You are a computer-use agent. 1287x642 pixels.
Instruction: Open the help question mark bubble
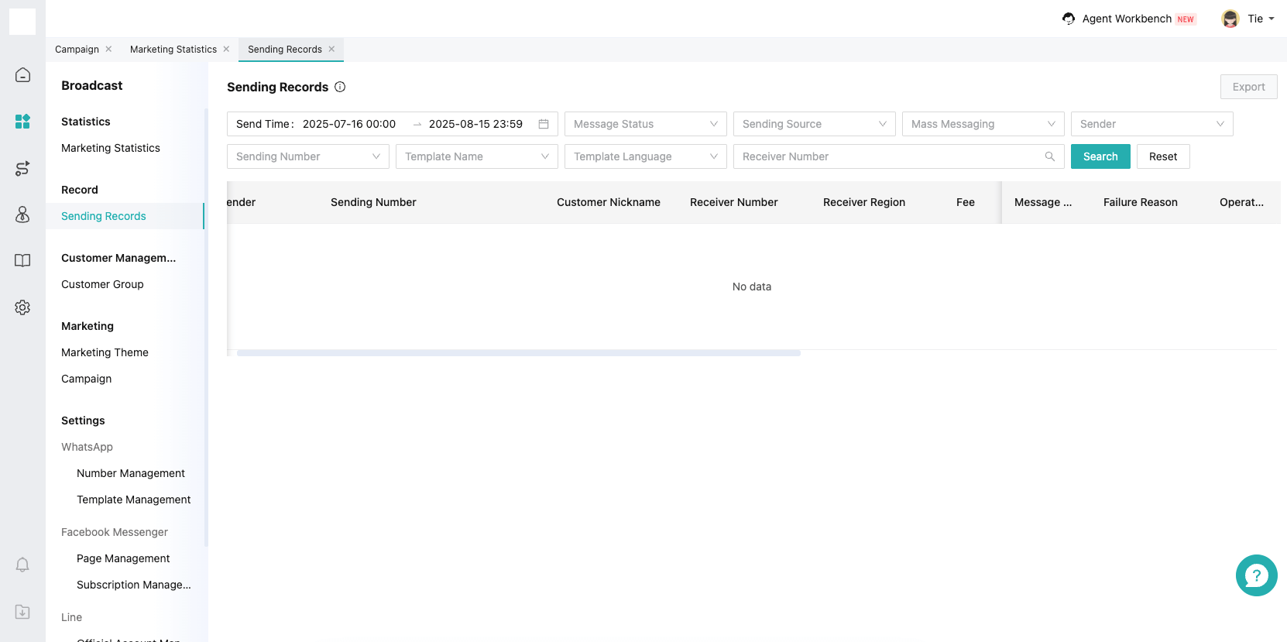coord(1256,575)
